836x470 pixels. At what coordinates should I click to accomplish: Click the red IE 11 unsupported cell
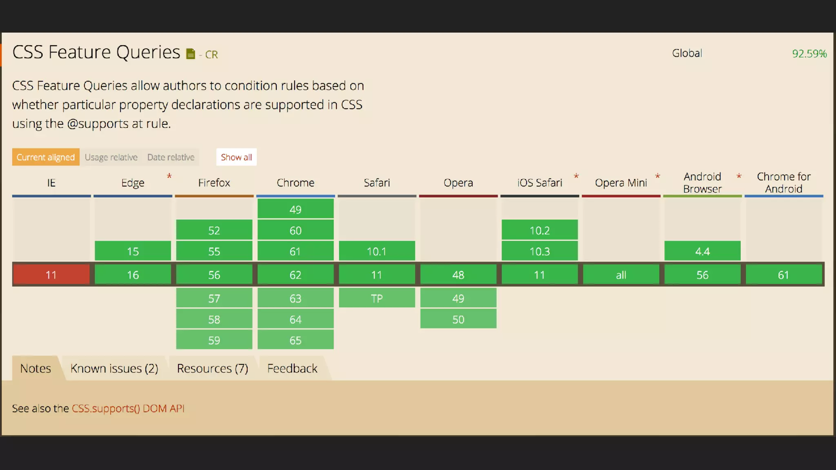click(x=51, y=275)
